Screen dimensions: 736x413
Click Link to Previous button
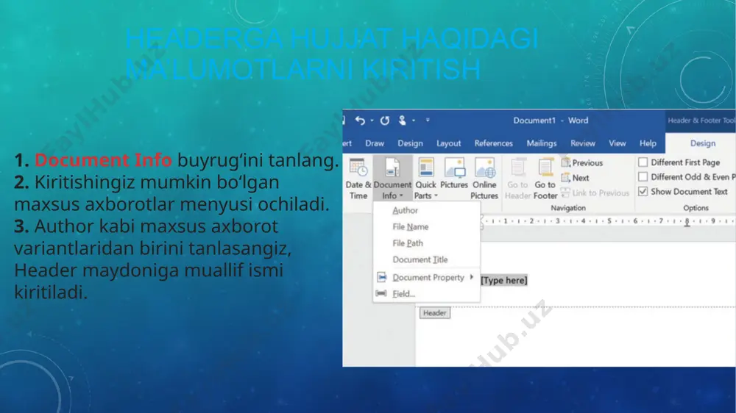[x=595, y=193]
